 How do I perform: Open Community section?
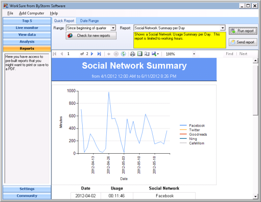point(27,196)
